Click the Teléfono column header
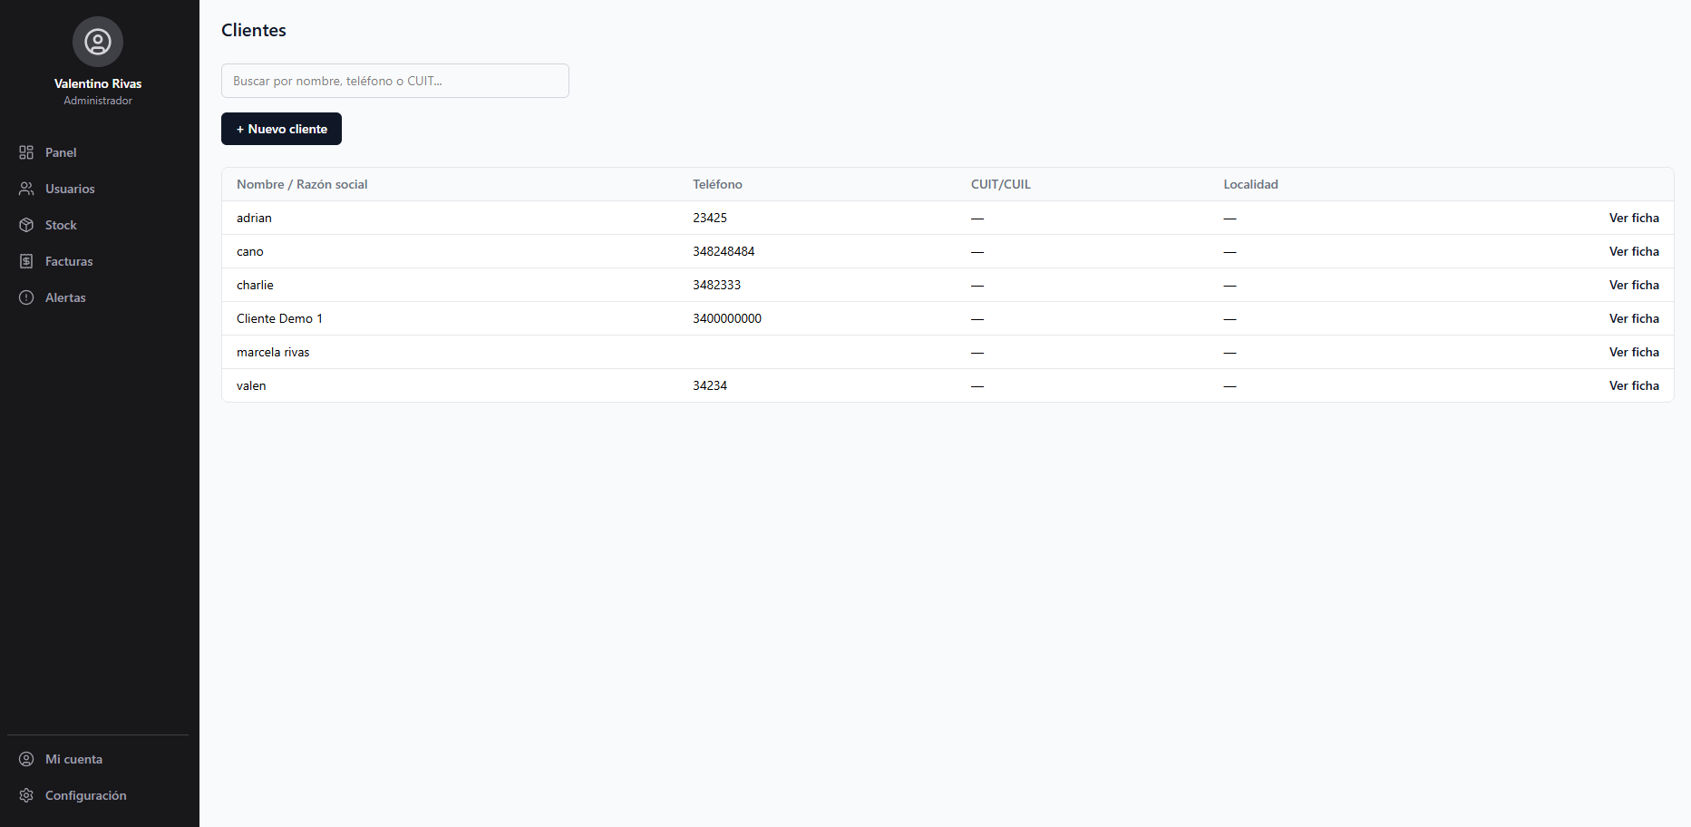This screenshot has width=1691, height=827. [x=717, y=184]
